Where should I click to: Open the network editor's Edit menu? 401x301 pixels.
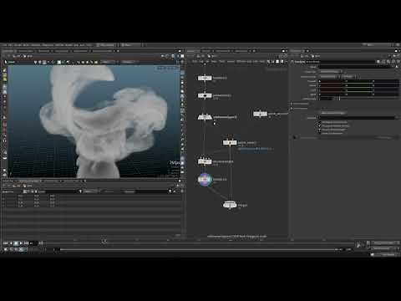[x=201, y=62]
